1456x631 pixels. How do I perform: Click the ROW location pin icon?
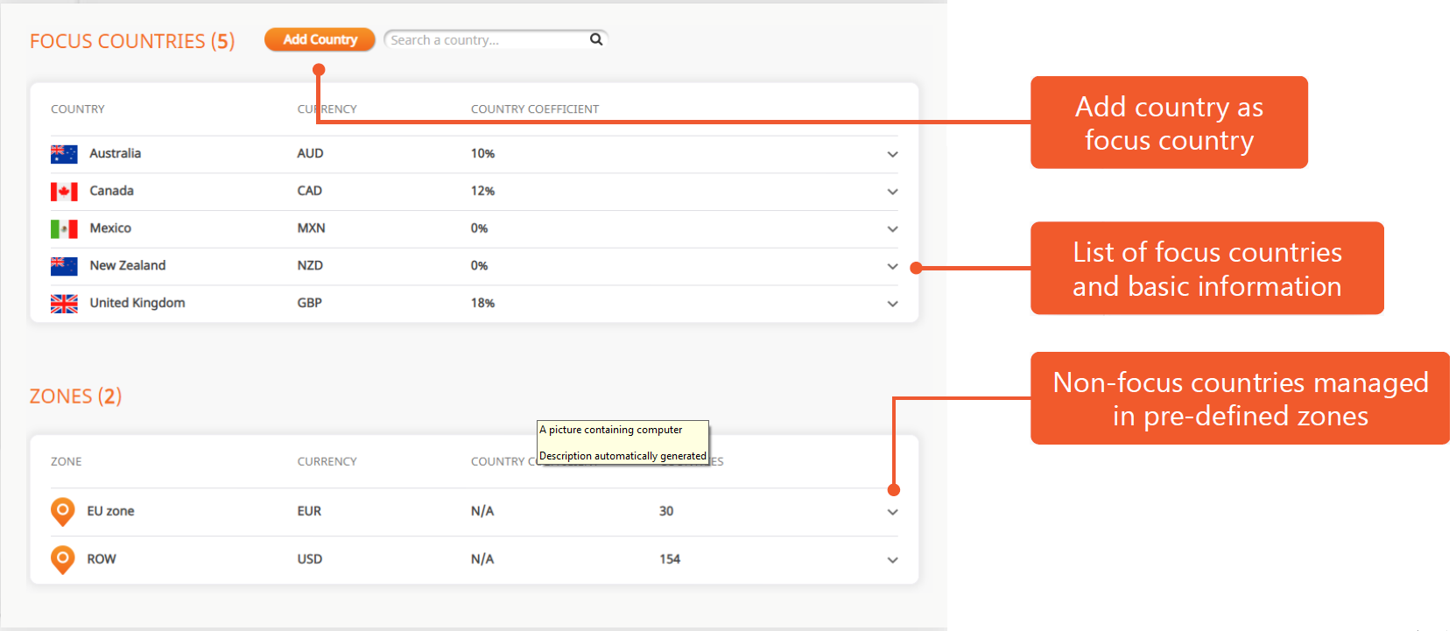pos(63,560)
